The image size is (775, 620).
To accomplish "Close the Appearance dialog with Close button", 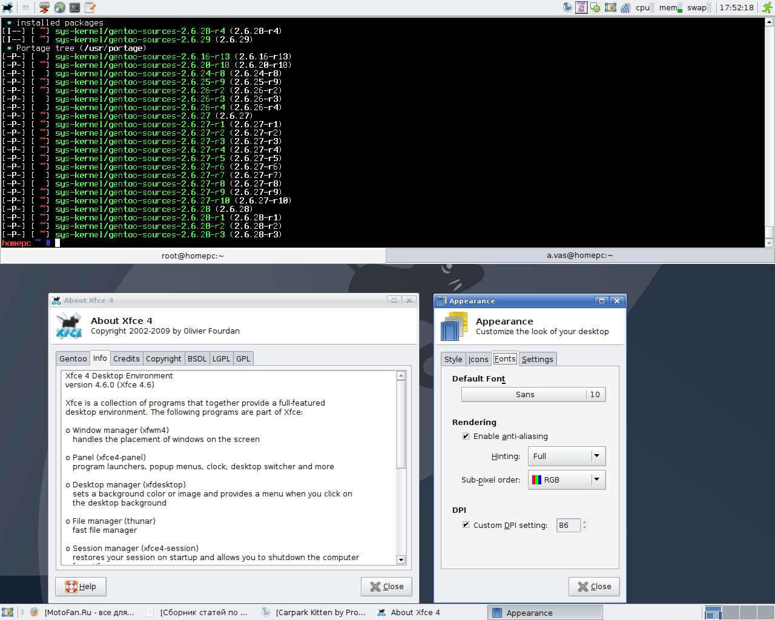I will tap(594, 586).
